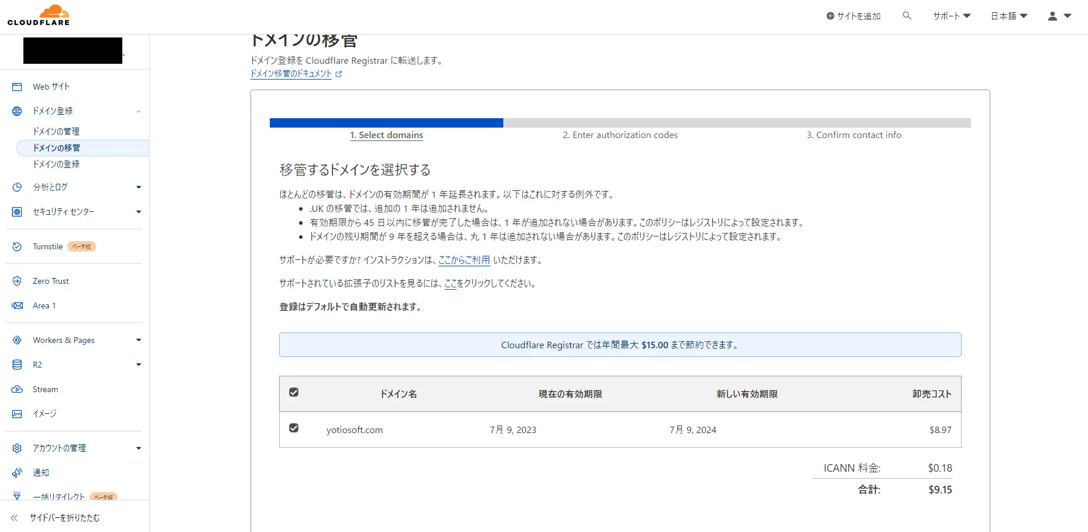
Task: Click the user account profile icon
Action: point(1052,16)
